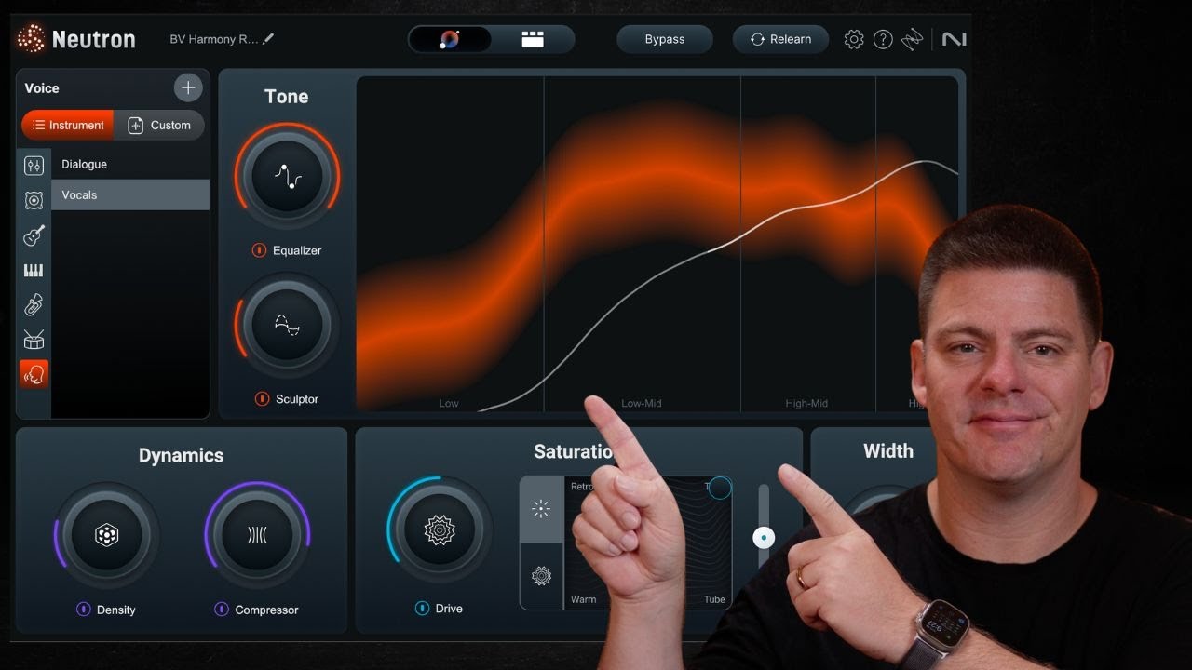
Task: Select the Instrument tab
Action: (x=68, y=125)
